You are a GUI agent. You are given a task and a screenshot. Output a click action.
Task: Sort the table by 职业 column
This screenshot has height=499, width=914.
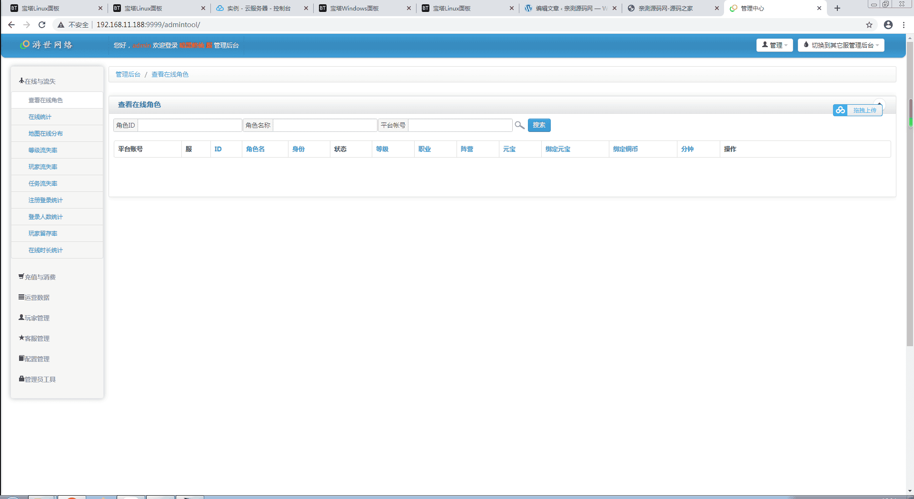[425, 149]
